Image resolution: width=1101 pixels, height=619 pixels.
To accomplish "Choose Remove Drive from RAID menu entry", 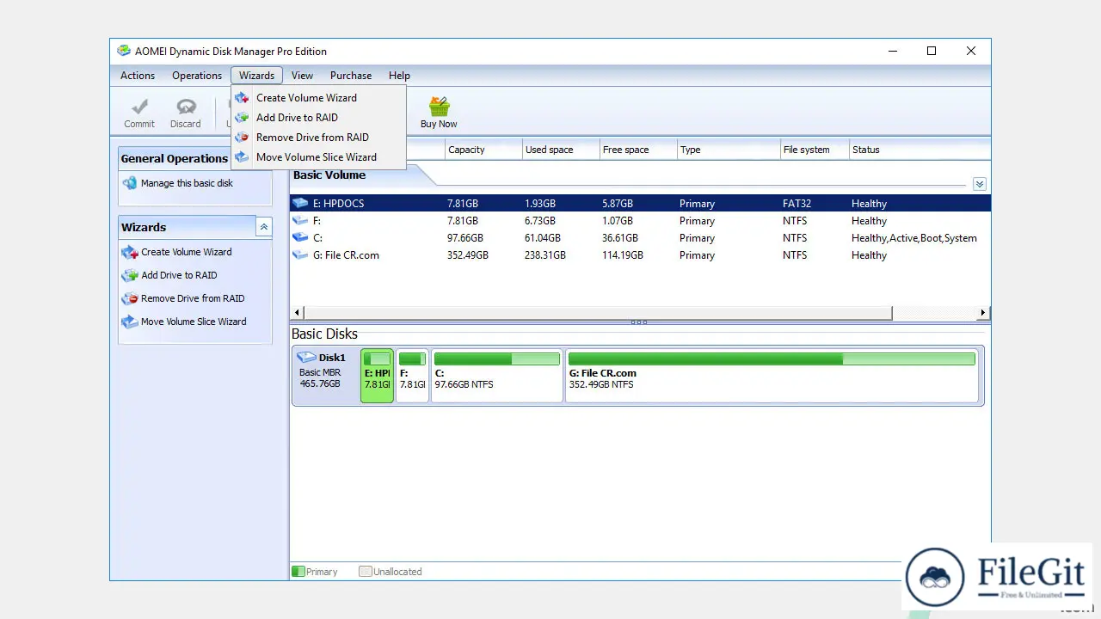I will [x=318, y=138].
